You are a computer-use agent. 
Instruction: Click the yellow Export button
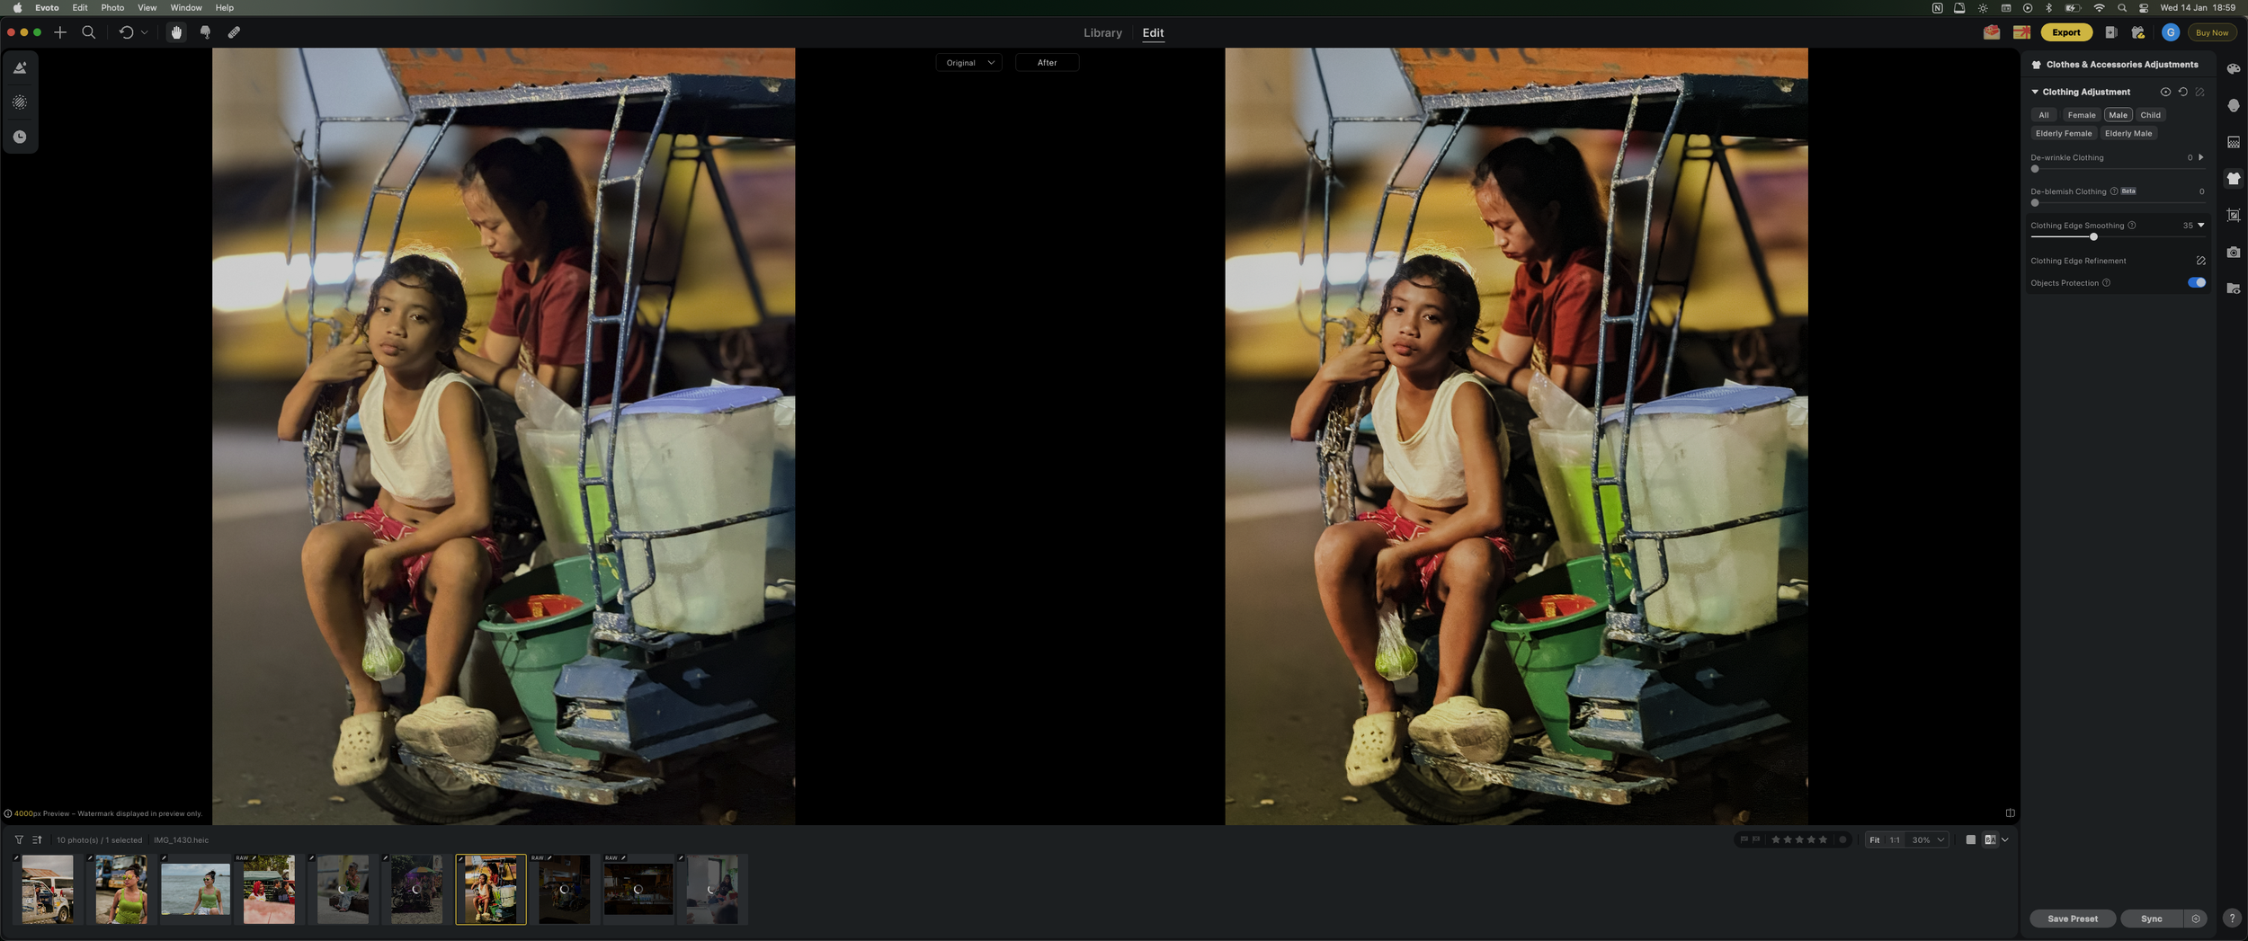click(2065, 32)
